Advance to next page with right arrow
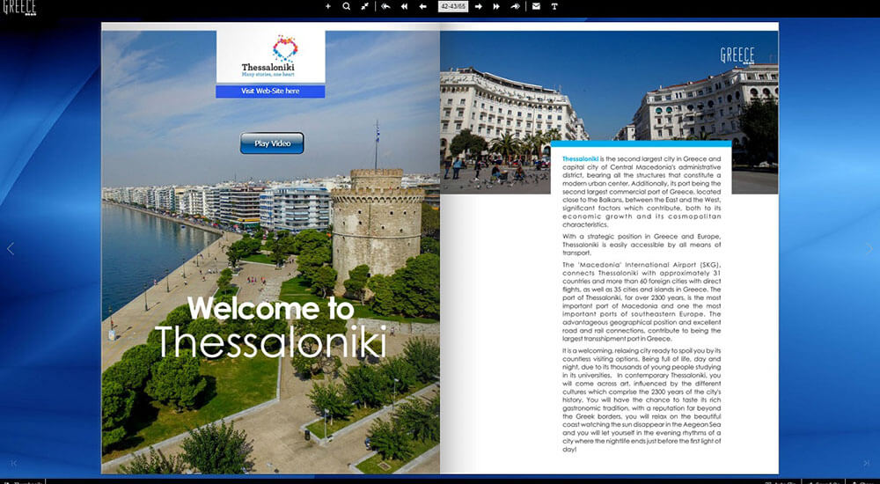 (478, 6)
